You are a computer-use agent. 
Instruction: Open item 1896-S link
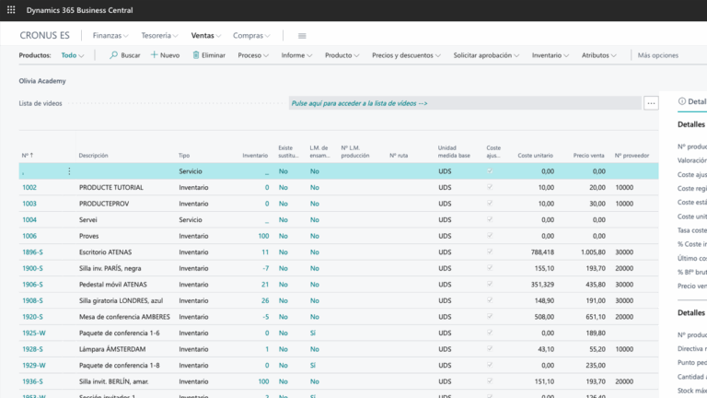click(32, 252)
